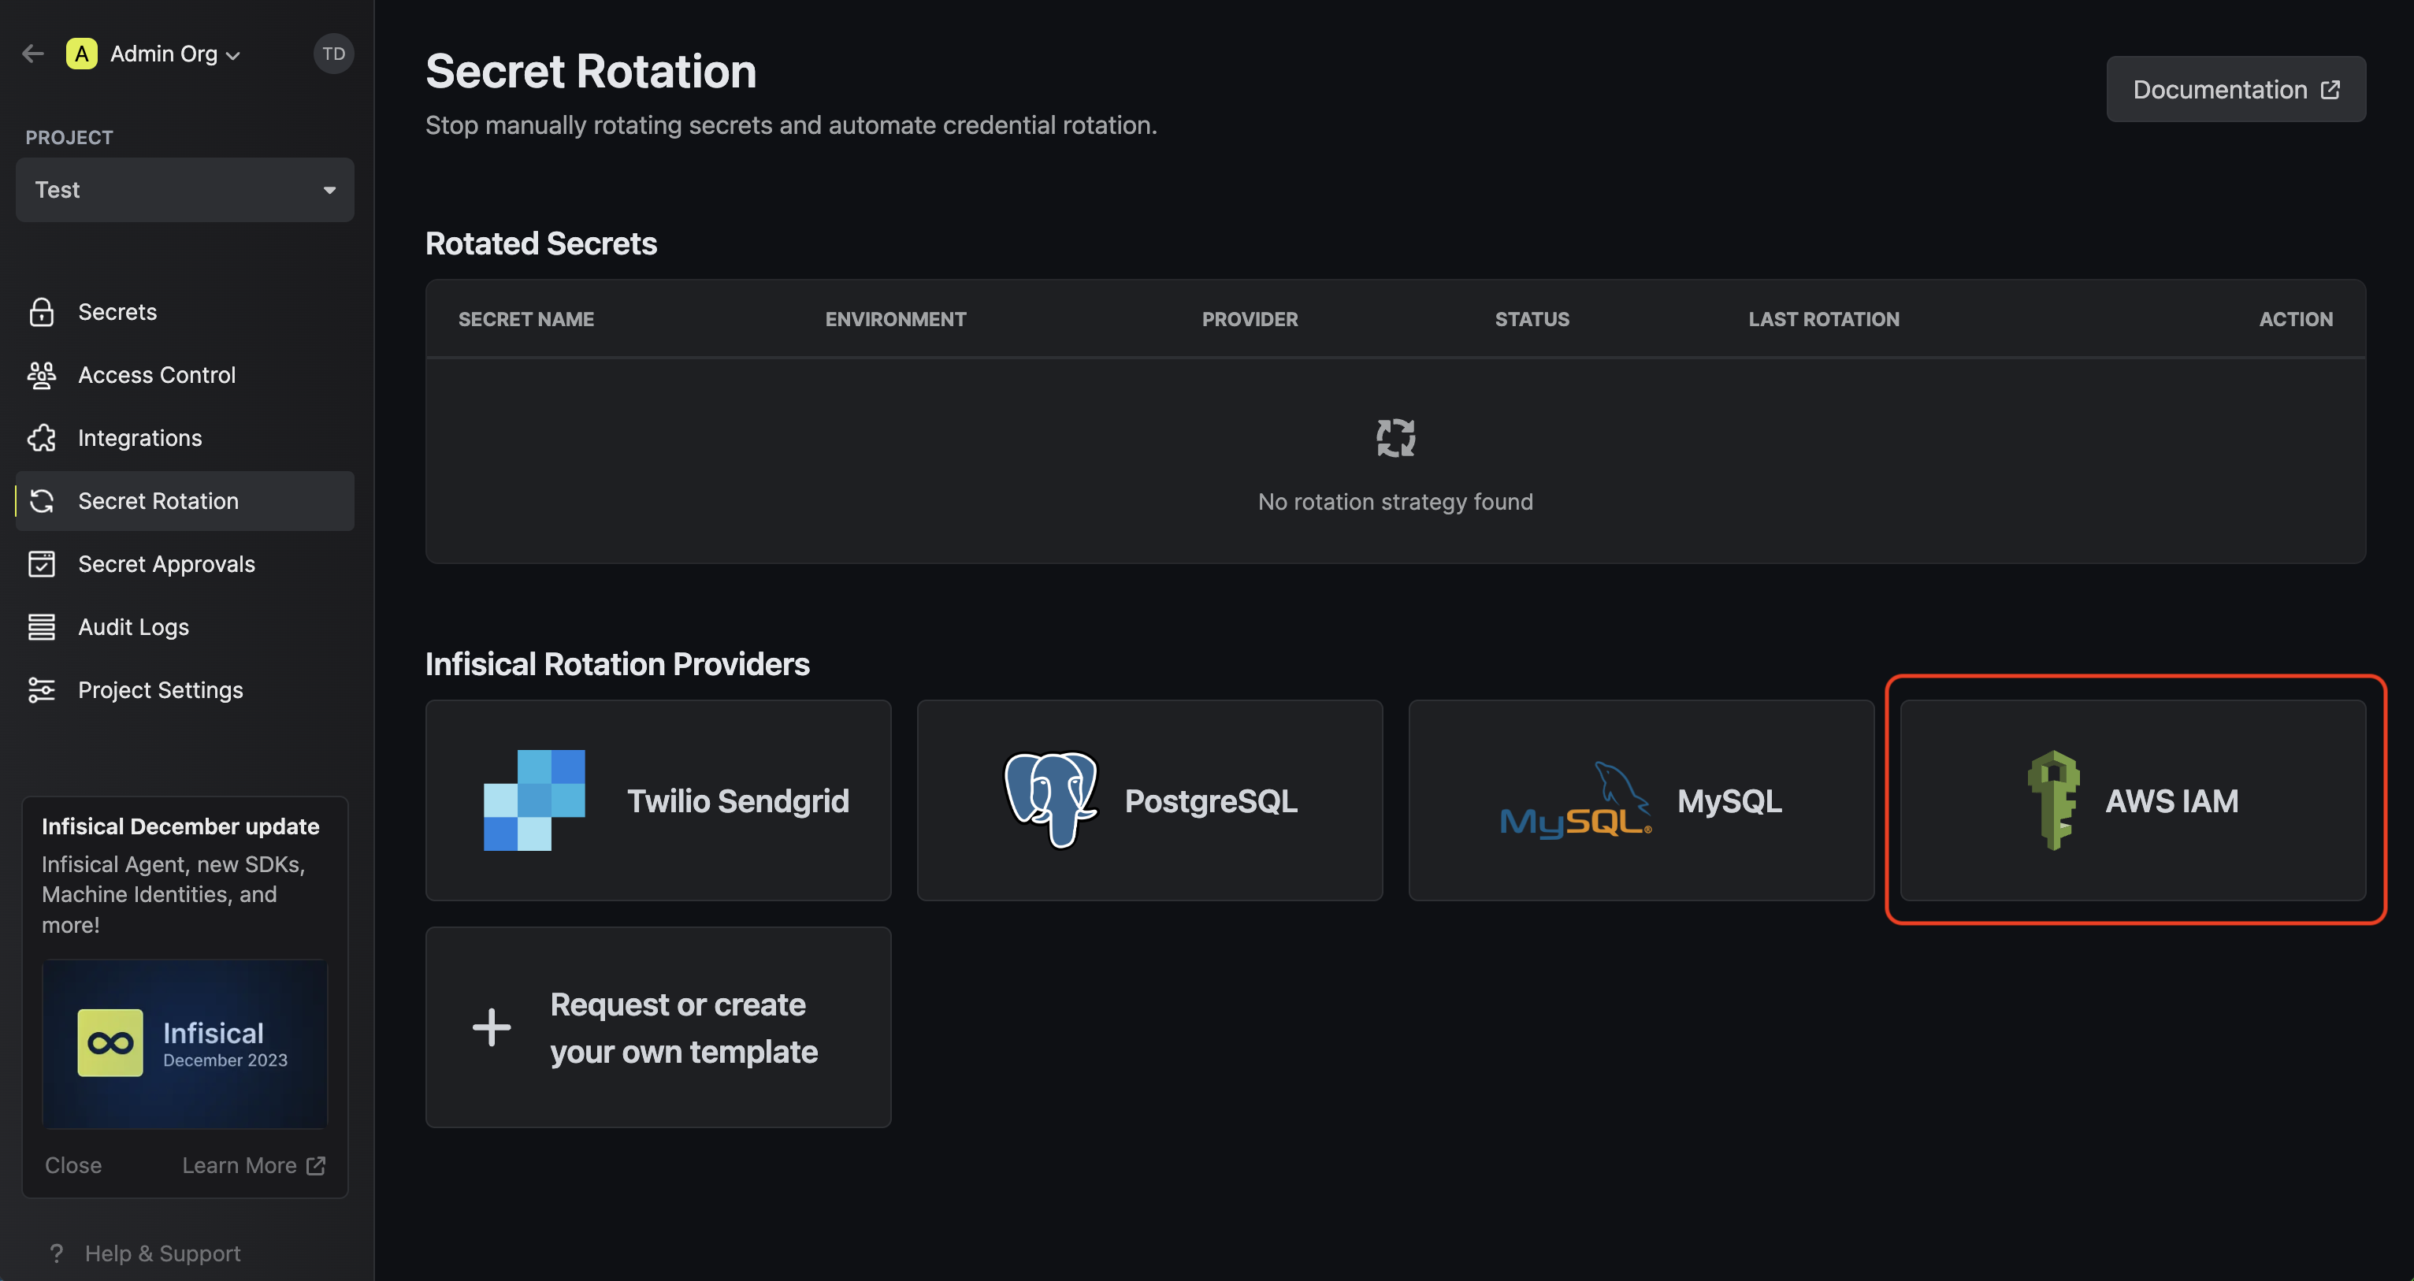
Task: Click the LAST ROTATION column header
Action: point(1824,318)
